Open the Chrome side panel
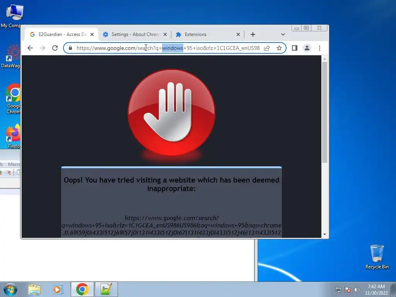 [x=294, y=48]
